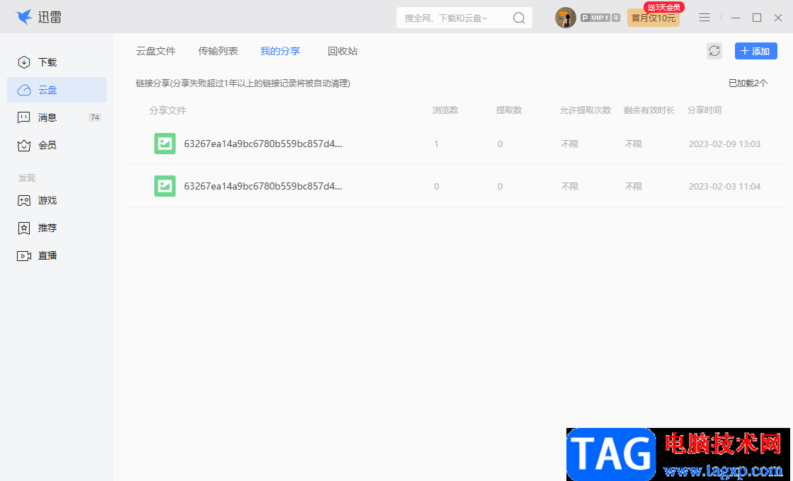The image size is (793, 481).
Task: Click the 首月仅10元 promotion button
Action: pos(654,18)
